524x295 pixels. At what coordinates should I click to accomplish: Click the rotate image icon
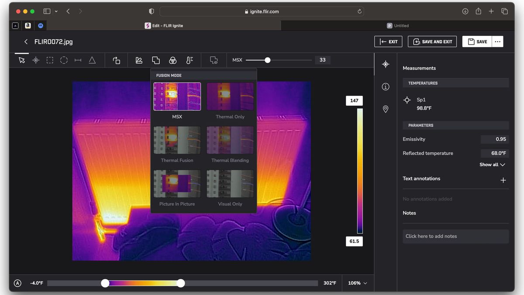coord(116,60)
